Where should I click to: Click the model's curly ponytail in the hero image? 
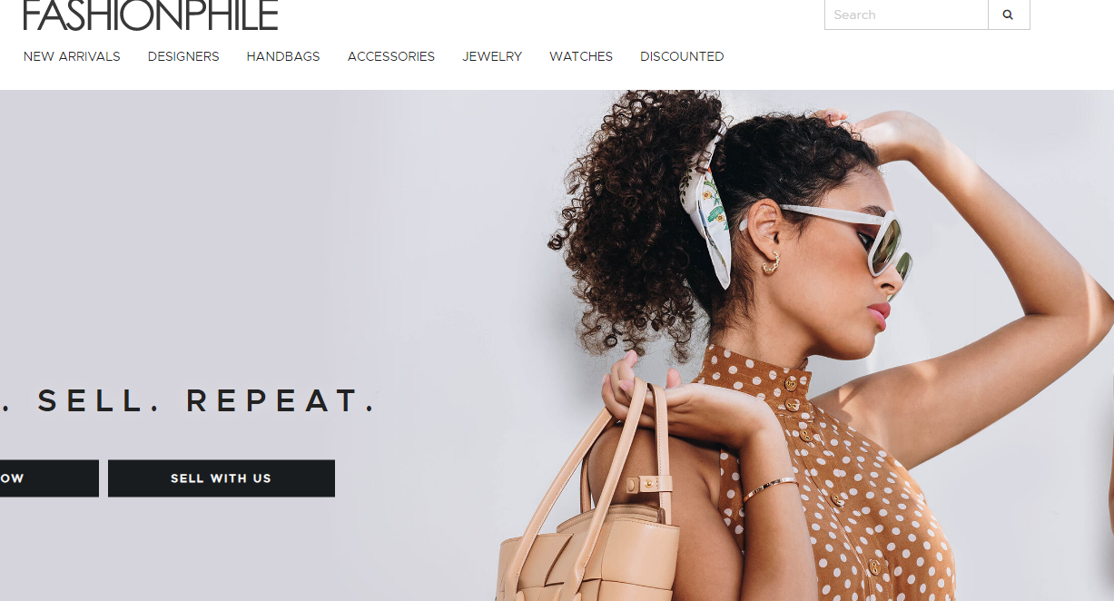[x=626, y=227]
